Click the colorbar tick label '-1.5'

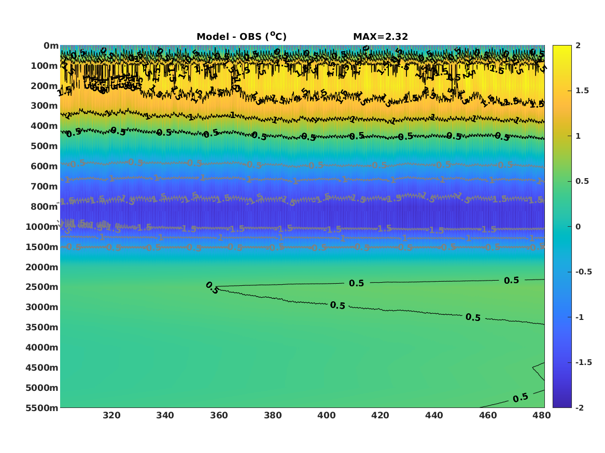[x=584, y=362]
